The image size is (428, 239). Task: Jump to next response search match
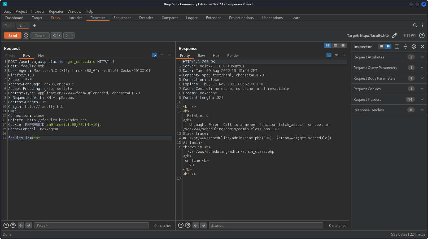203,225
